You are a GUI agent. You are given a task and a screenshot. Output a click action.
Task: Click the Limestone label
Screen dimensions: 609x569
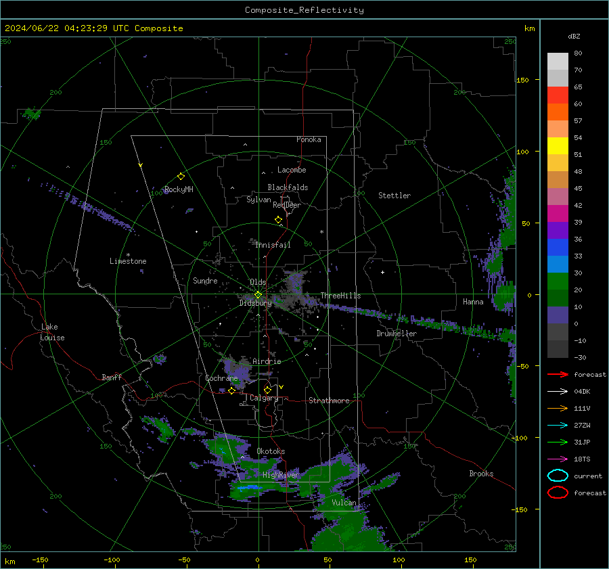[128, 261]
